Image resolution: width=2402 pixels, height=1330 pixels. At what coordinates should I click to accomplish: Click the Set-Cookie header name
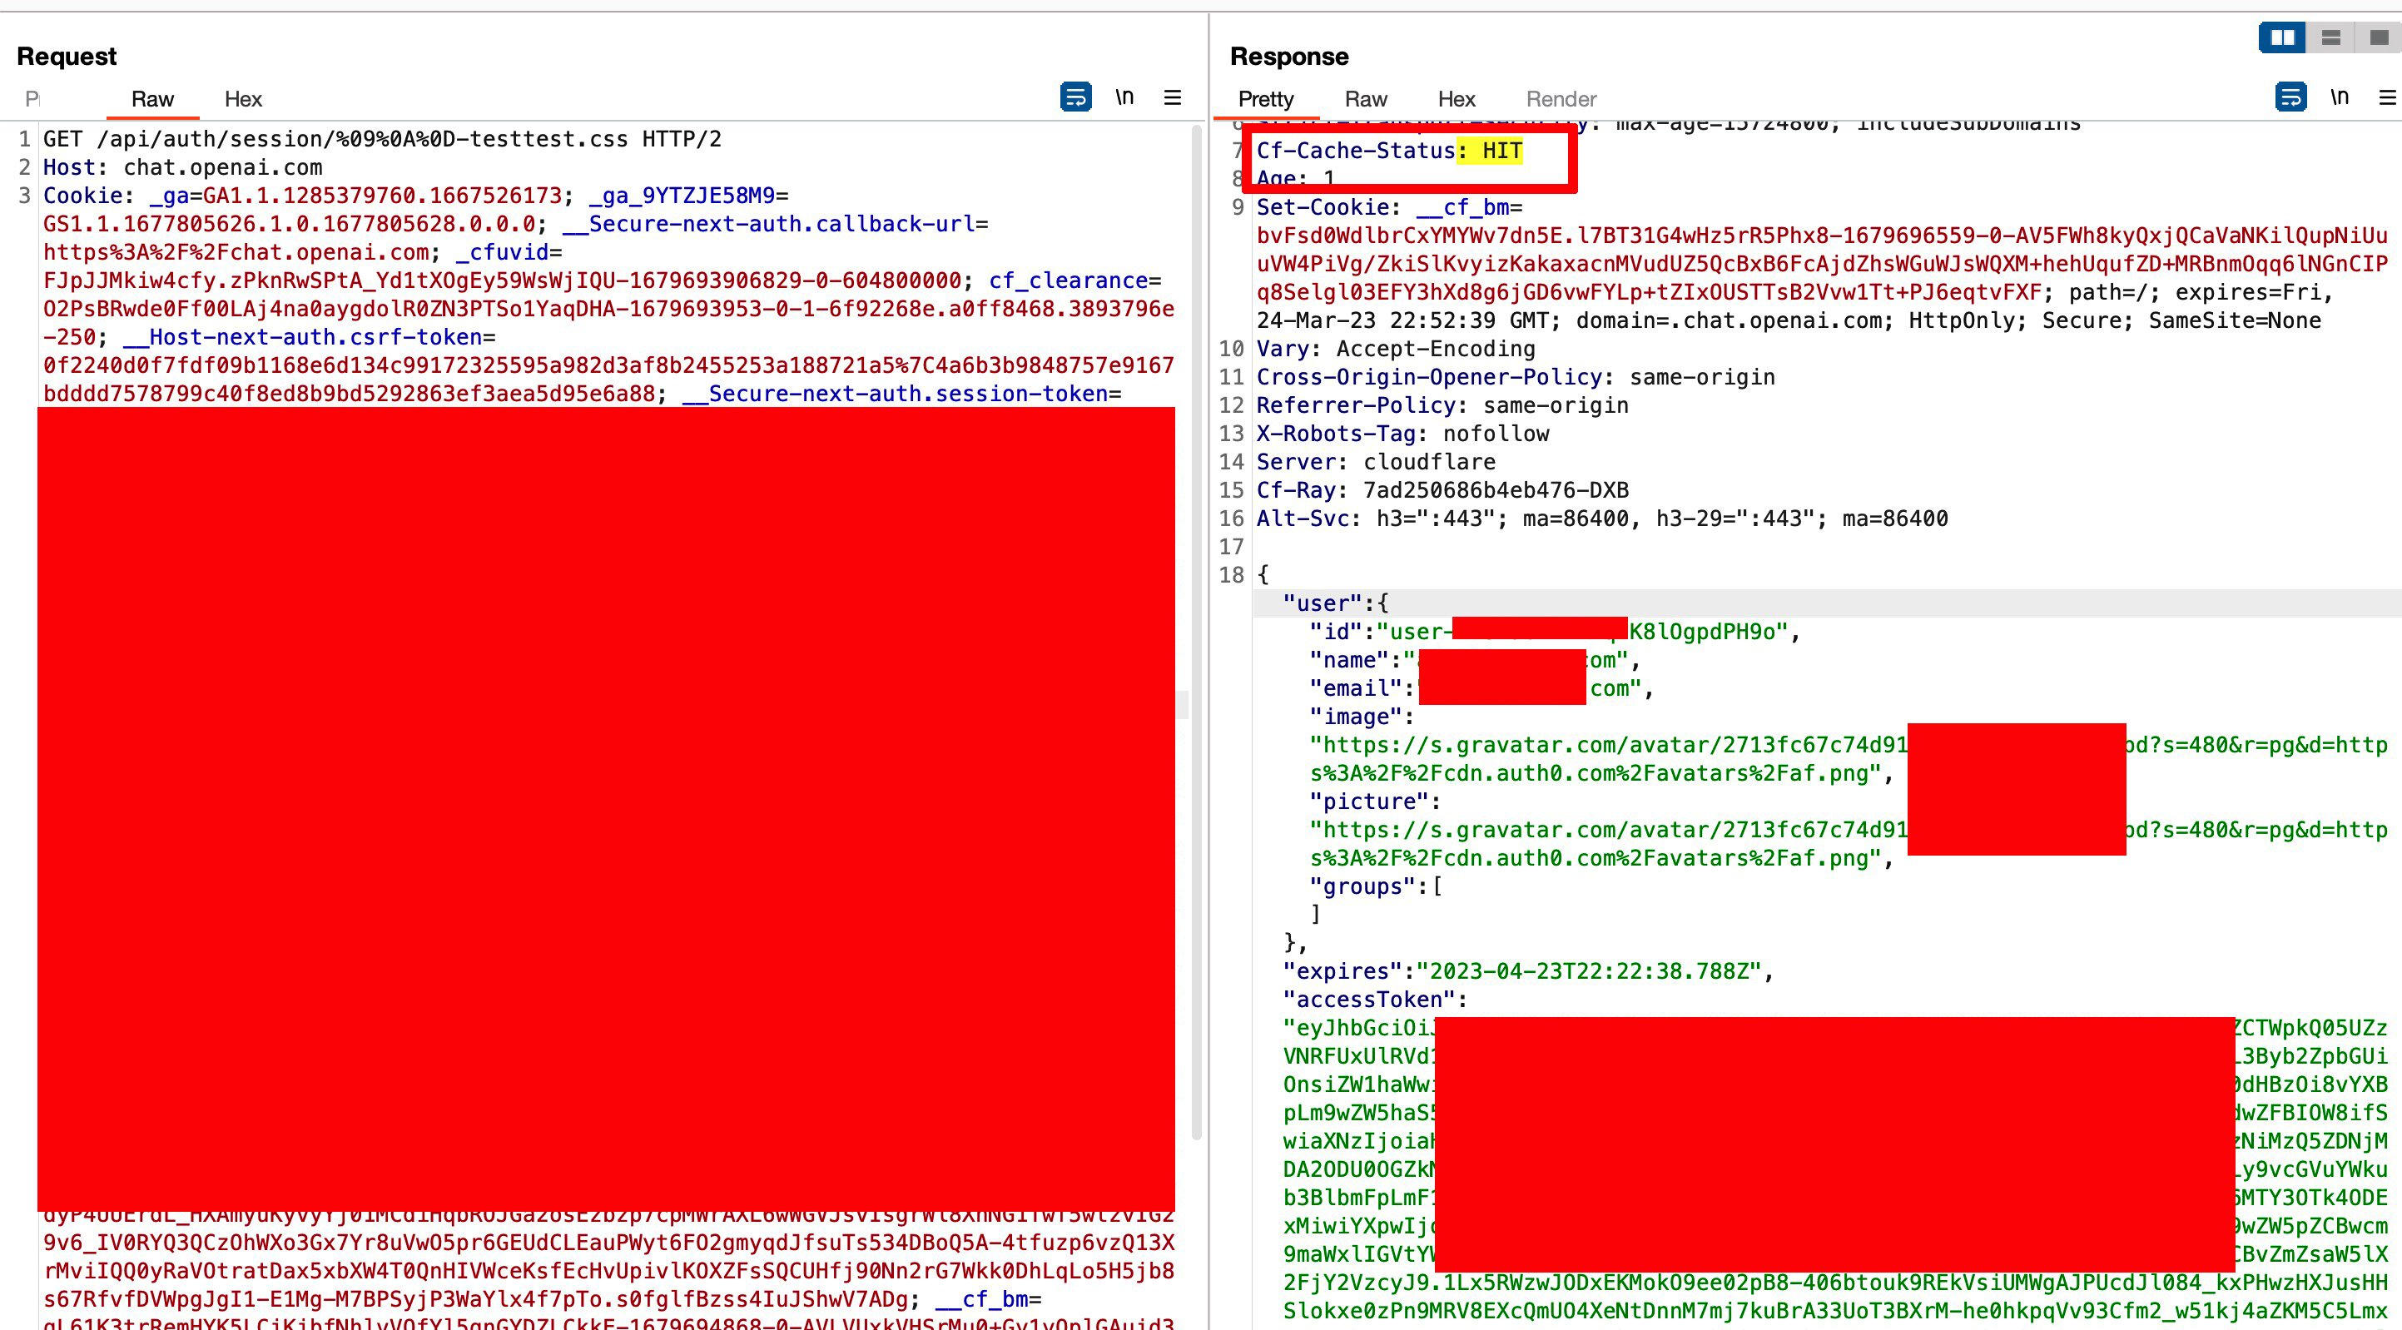1323,207
